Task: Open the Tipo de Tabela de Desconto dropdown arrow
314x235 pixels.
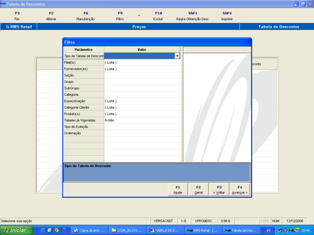Action: [x=177, y=56]
